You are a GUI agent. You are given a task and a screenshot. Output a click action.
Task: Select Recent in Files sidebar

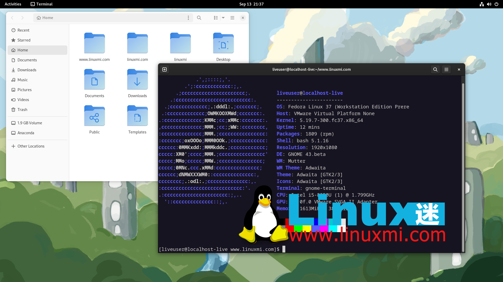tap(37, 30)
